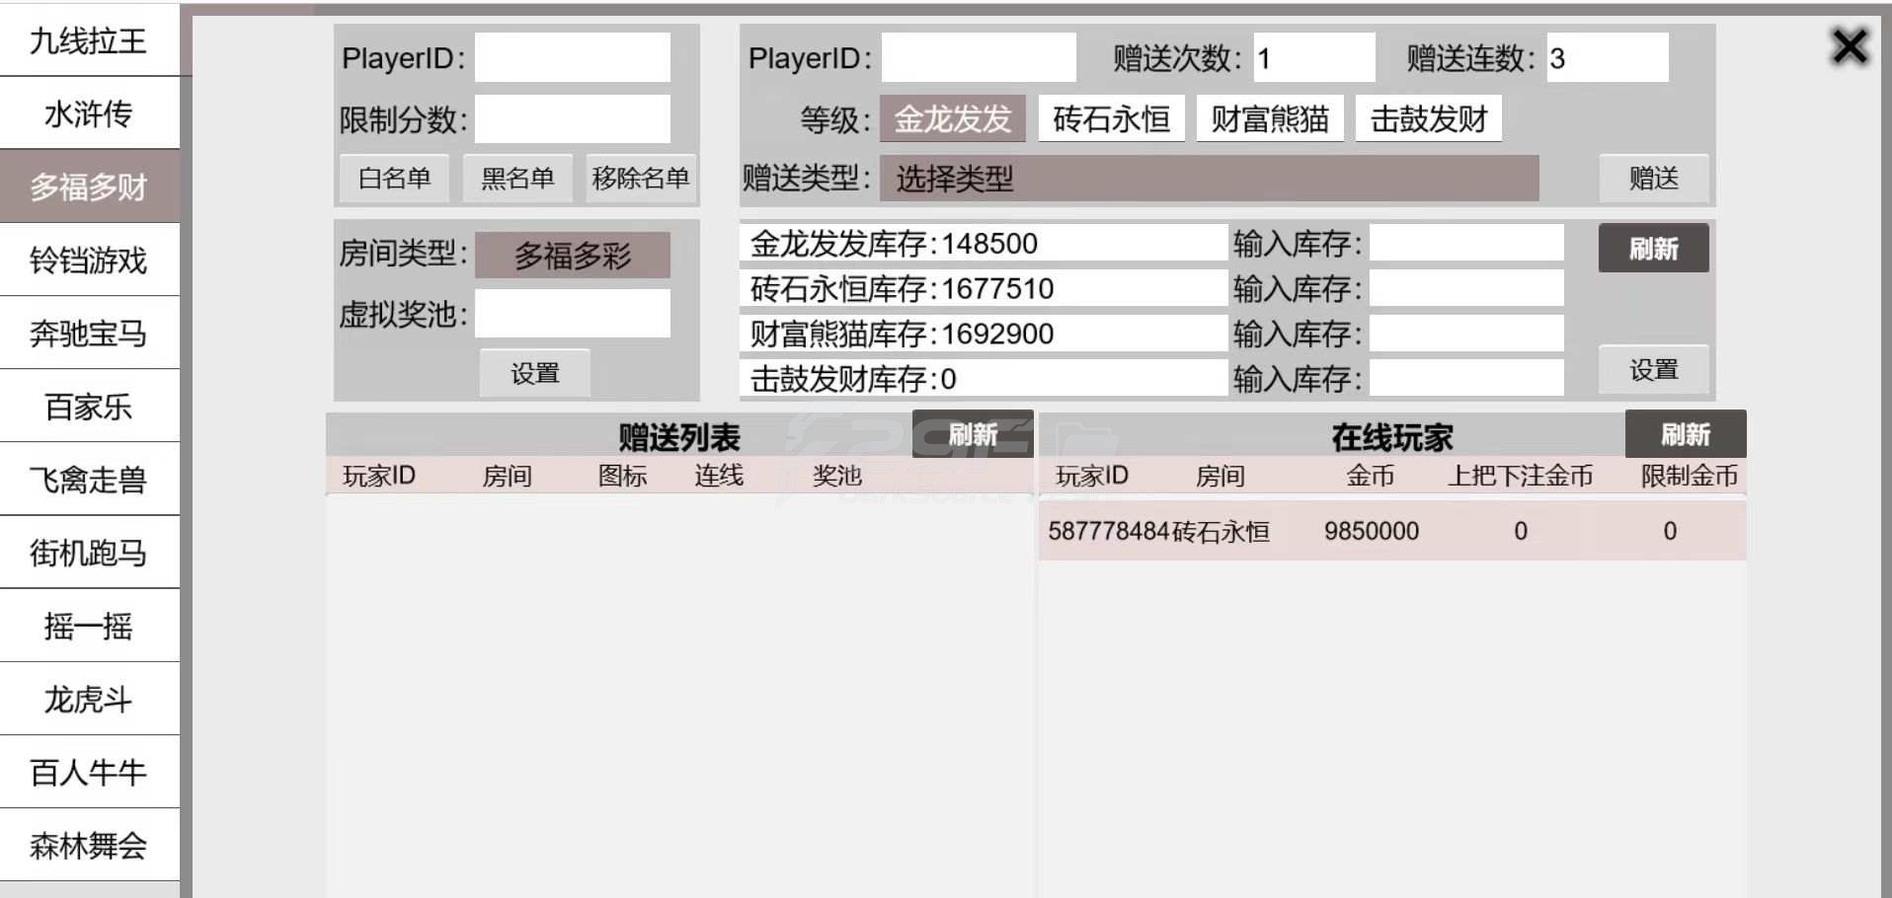
Task: Open the 奔驰宝马 game tab
Action: (x=89, y=333)
